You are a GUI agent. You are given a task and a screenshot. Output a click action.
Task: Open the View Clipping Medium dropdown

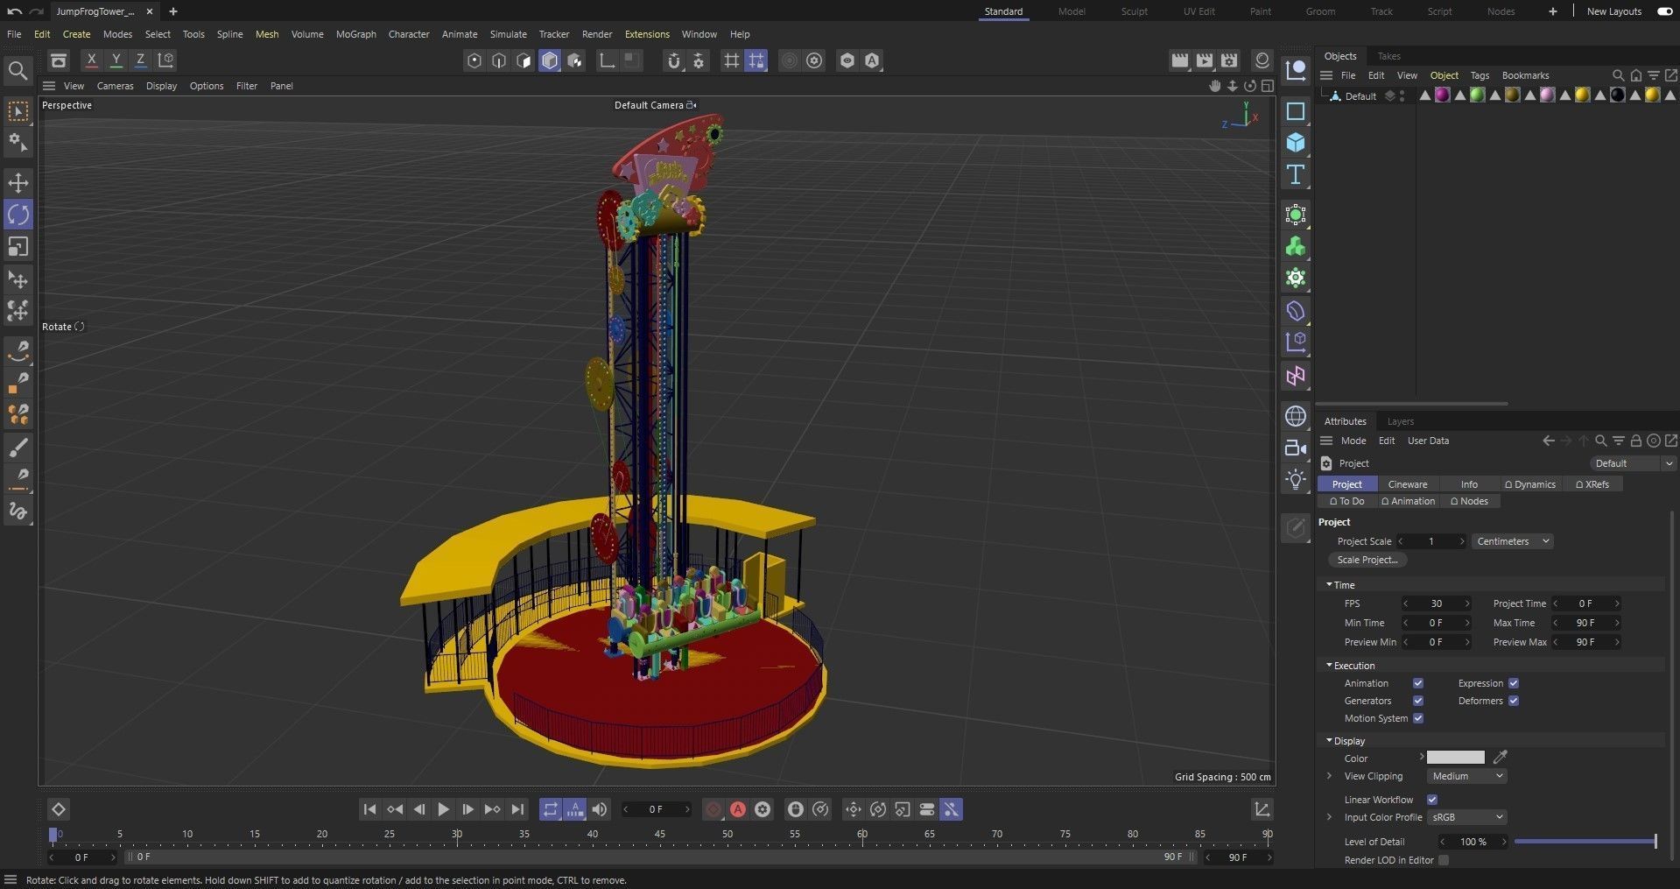[1466, 776]
